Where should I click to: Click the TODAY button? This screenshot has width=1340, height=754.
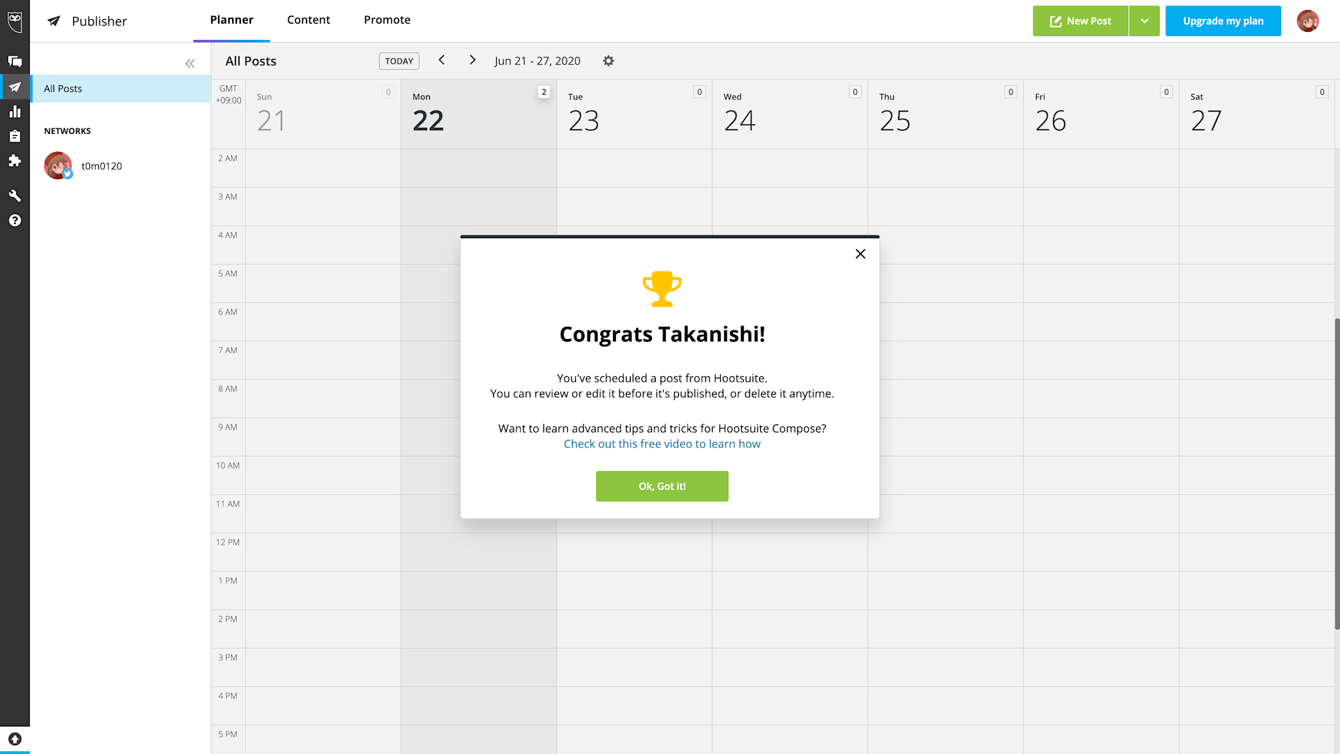pos(399,61)
